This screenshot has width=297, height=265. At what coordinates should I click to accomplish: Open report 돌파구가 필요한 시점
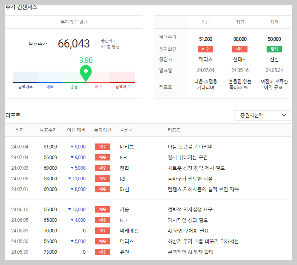[190, 179]
